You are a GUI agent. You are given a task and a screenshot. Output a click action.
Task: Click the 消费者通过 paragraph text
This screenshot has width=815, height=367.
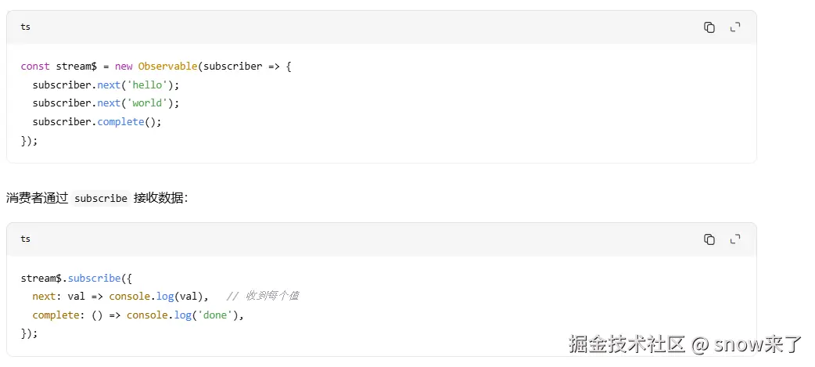(38, 198)
